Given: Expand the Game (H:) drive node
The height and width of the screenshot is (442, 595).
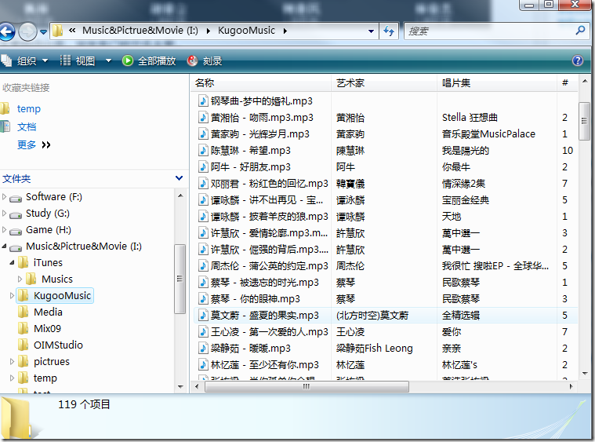Looking at the screenshot, I should [4, 229].
